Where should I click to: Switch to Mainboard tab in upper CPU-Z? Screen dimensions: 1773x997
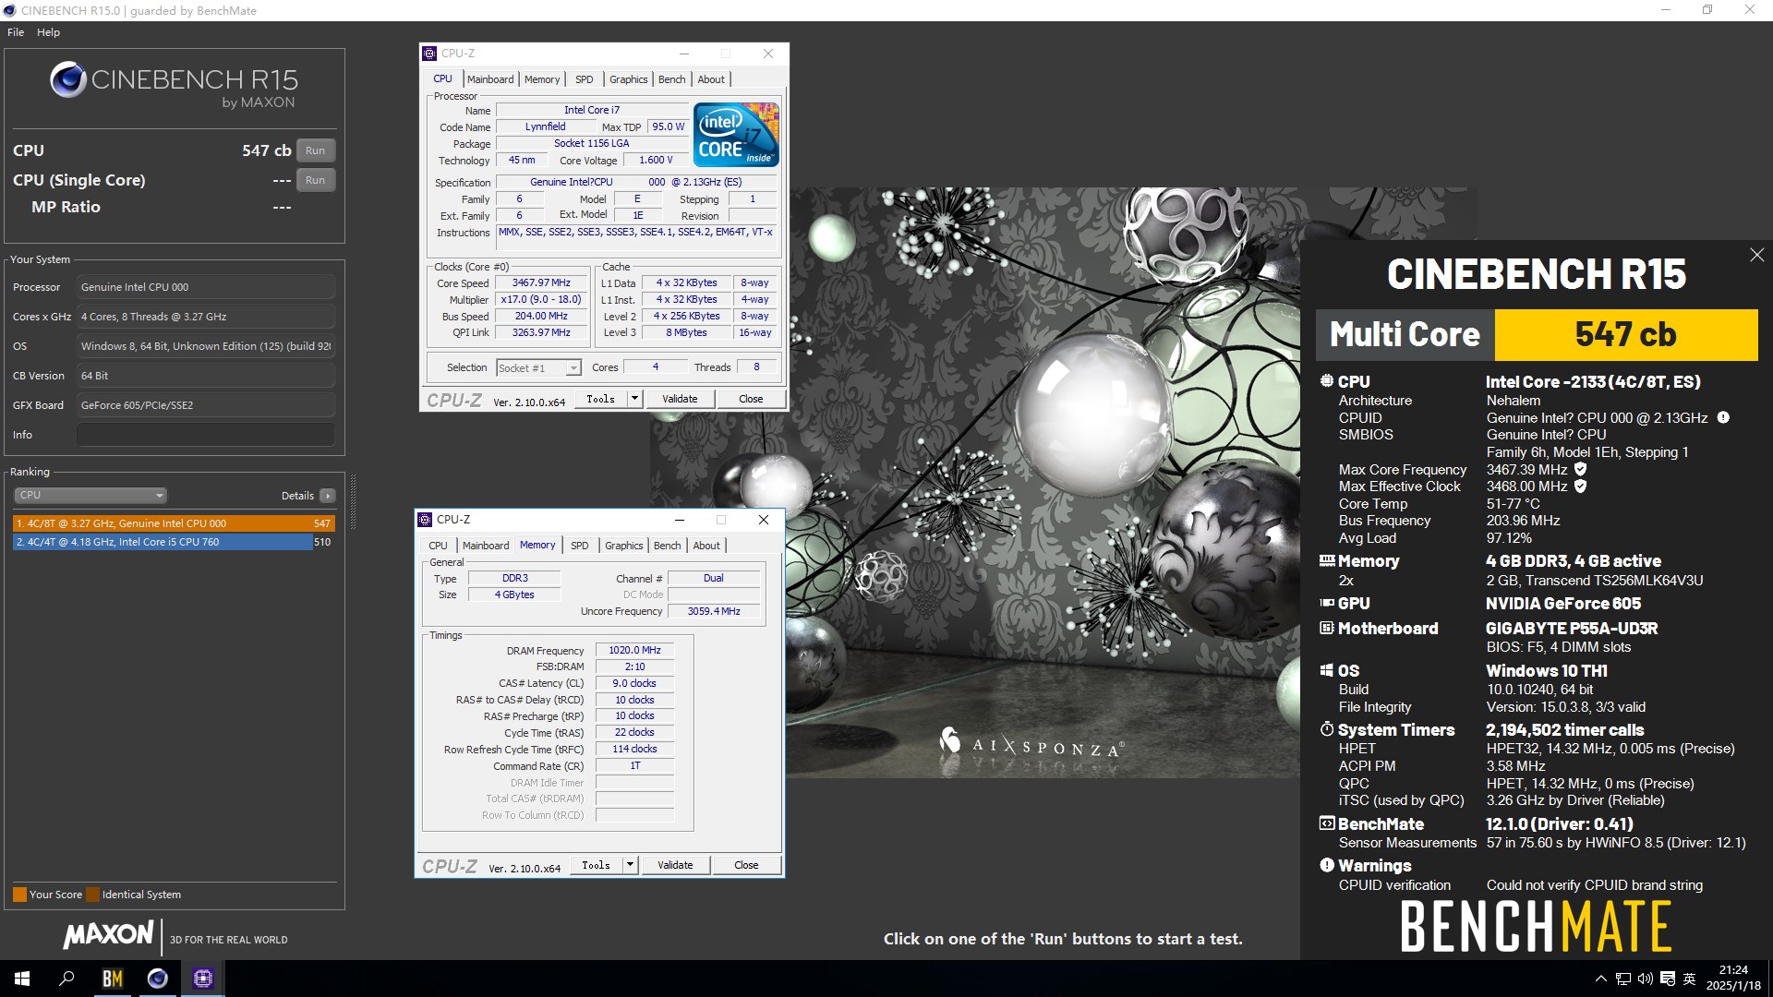pos(489,79)
